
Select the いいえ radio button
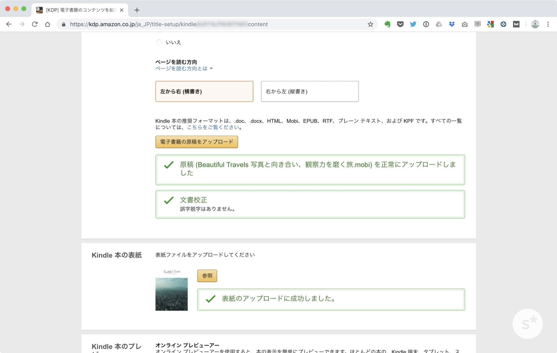coord(159,42)
